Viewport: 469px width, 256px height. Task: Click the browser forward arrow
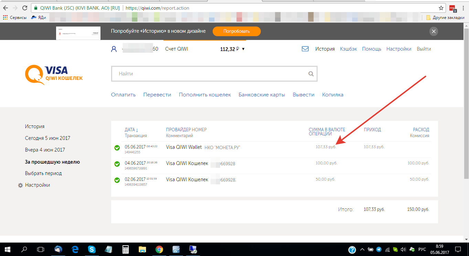[x=15, y=8]
